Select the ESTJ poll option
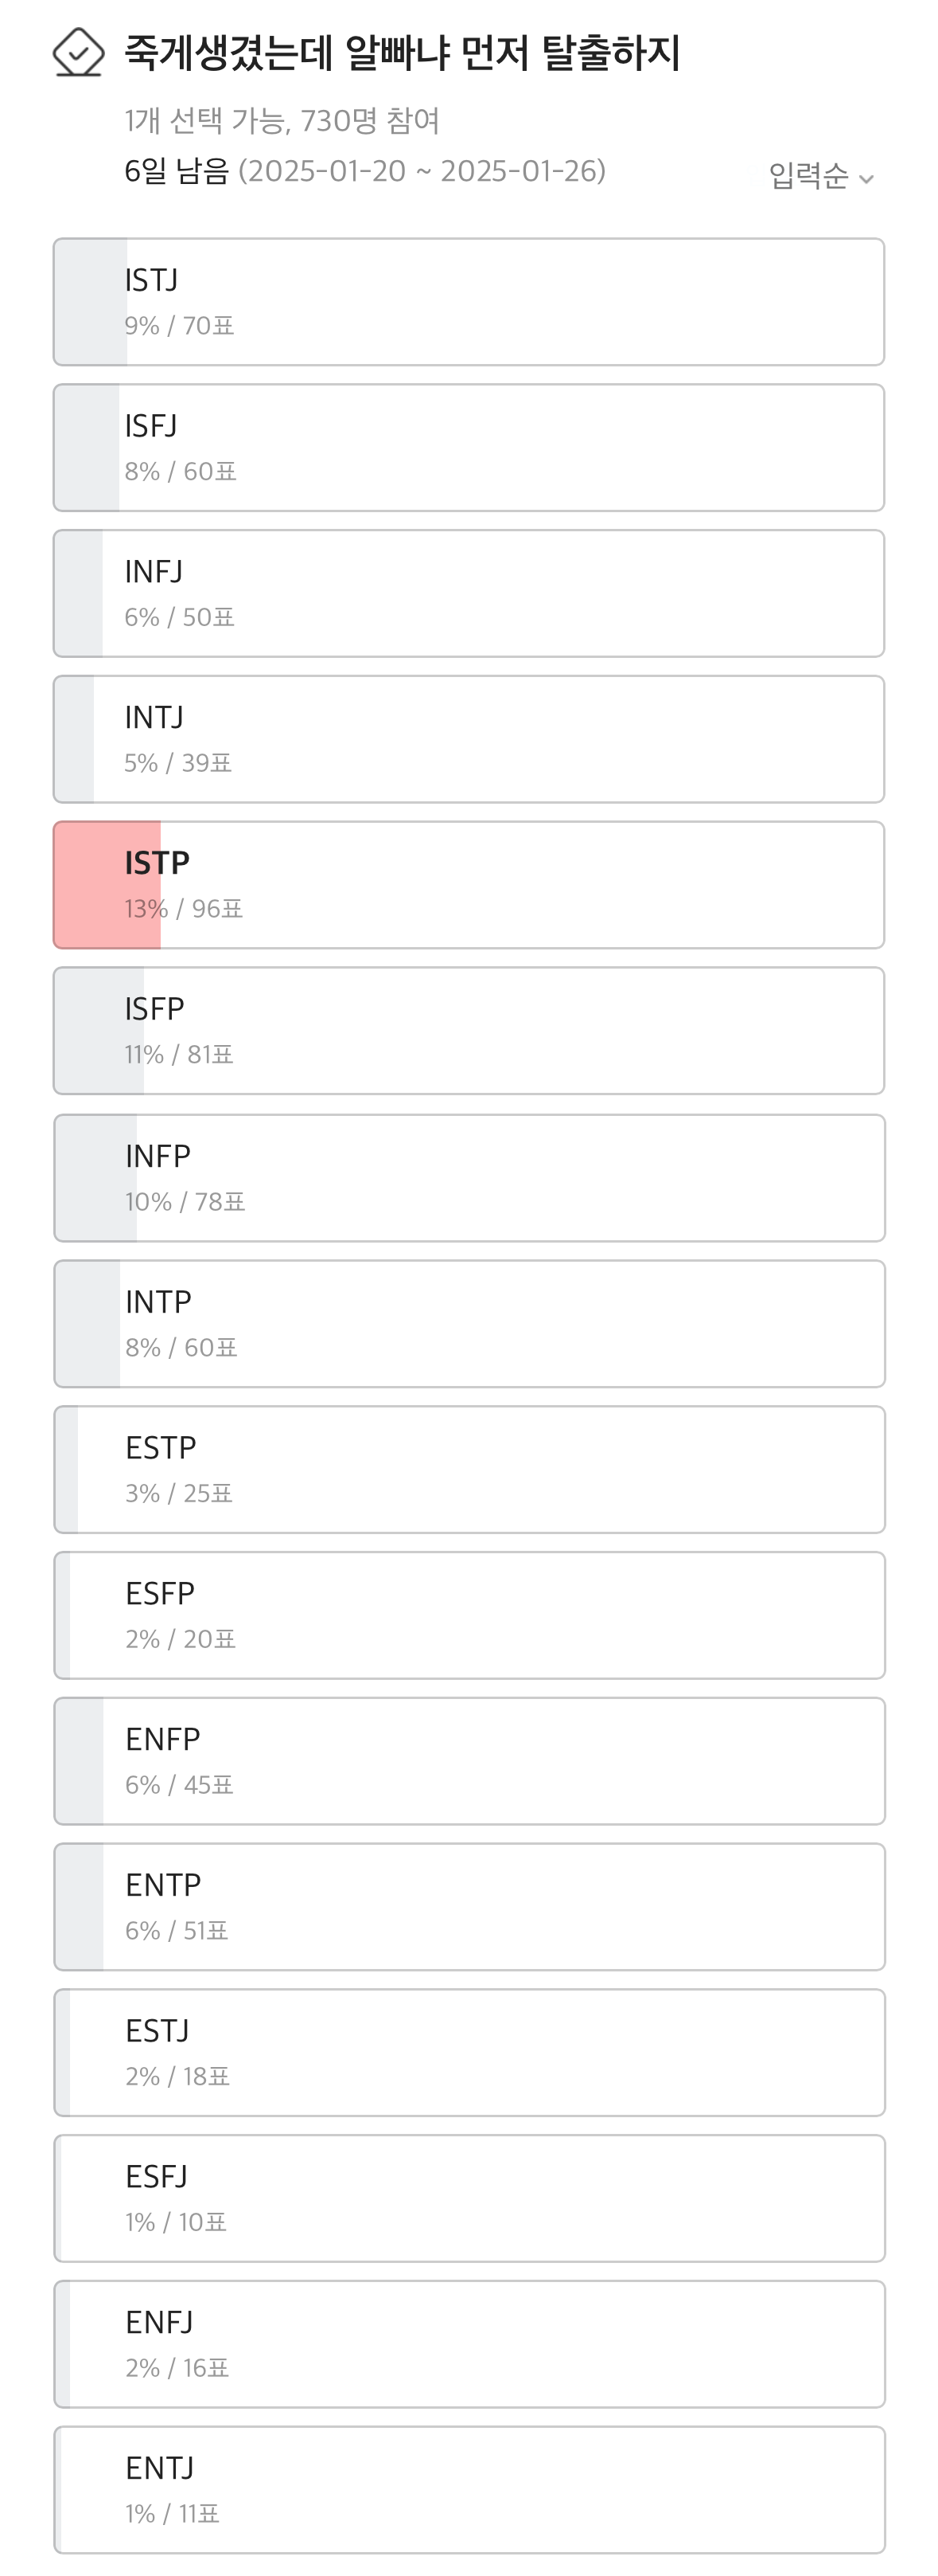The image size is (938, 2576). 469,2053
